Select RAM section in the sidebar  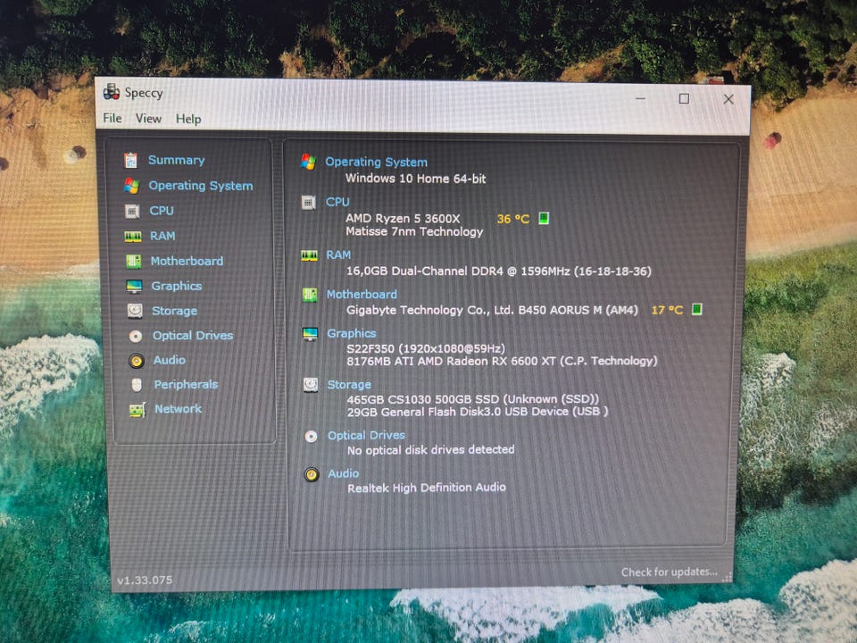162,236
